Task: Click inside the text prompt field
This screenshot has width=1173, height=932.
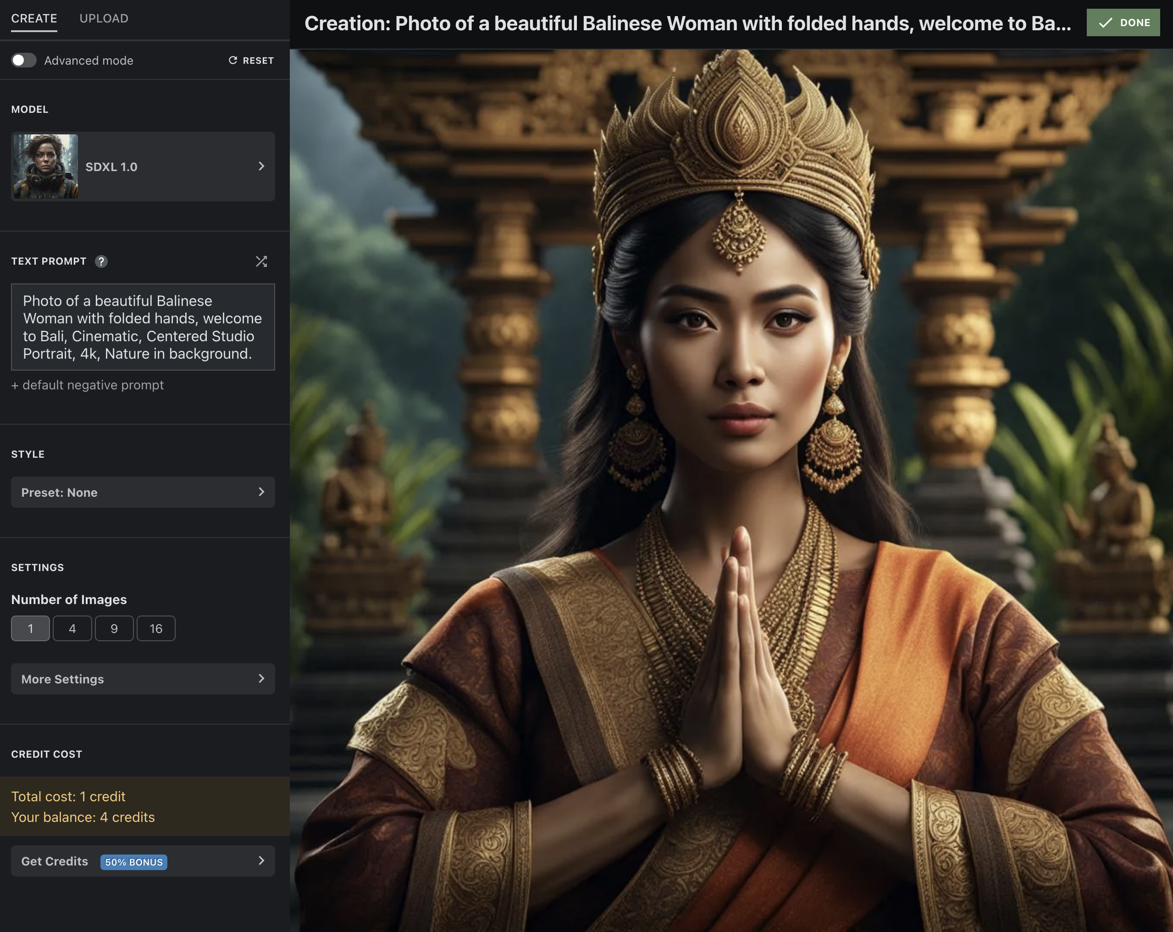Action: click(x=143, y=327)
